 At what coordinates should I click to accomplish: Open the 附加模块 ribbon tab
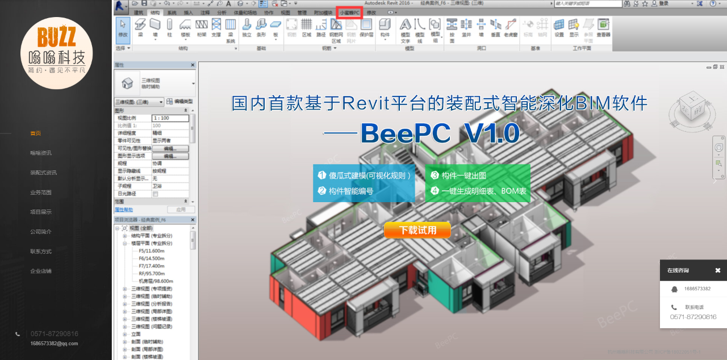(x=323, y=12)
